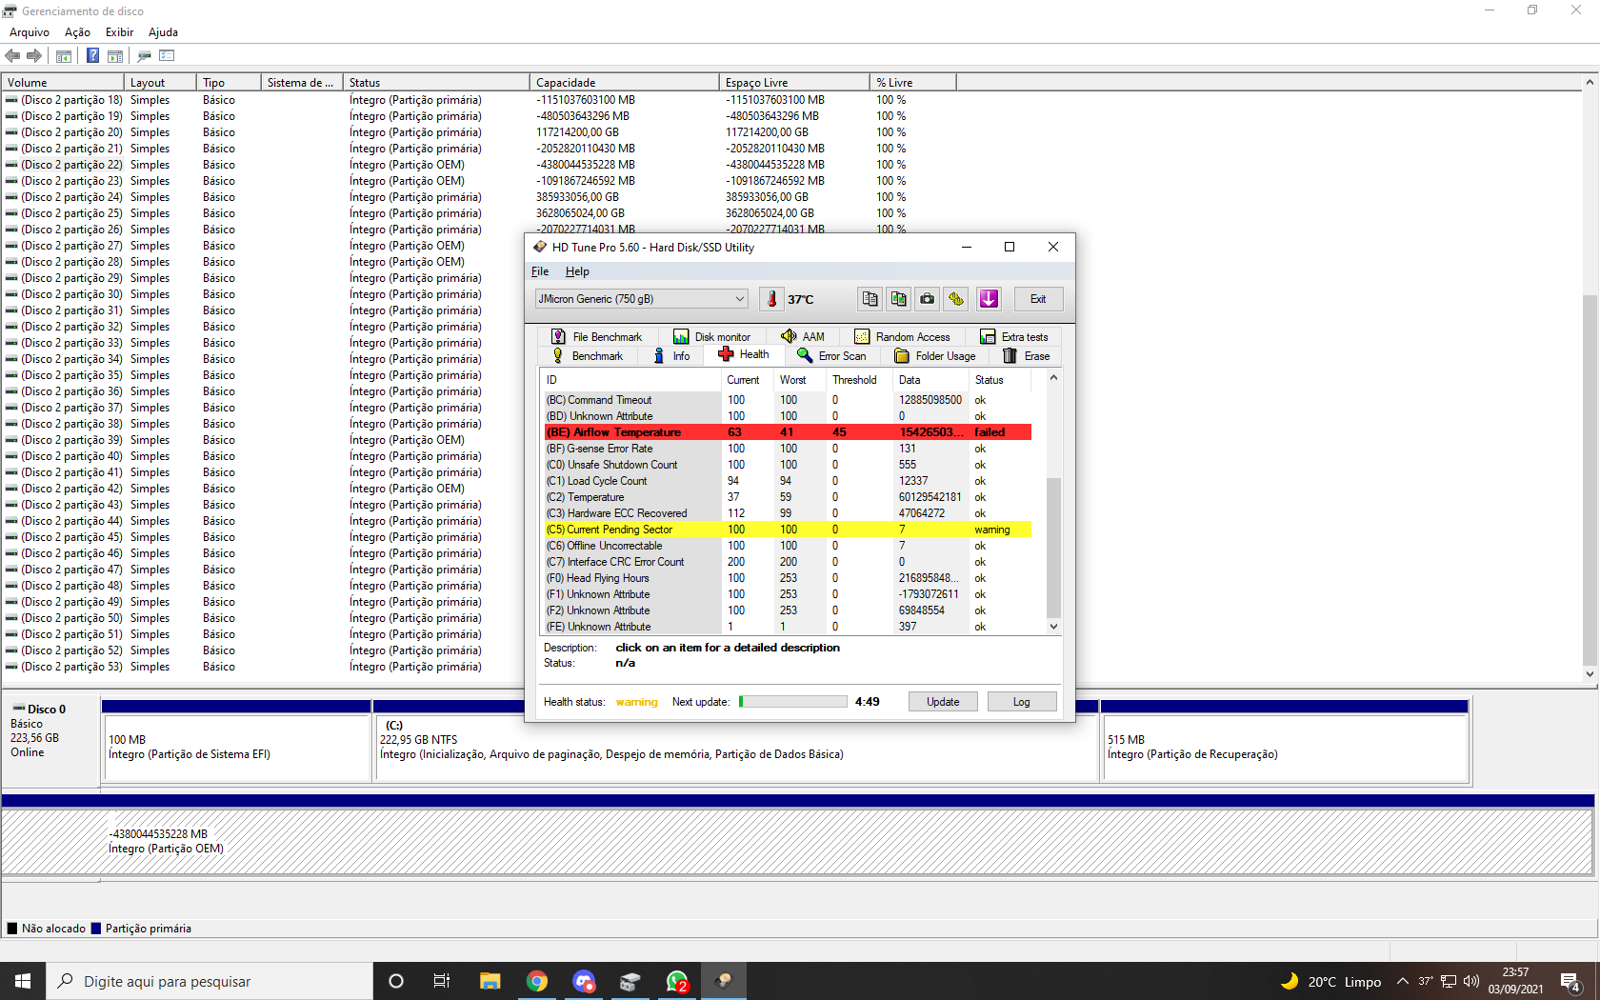Click the next update progress bar
This screenshot has height=1000, width=1600.
tap(793, 702)
